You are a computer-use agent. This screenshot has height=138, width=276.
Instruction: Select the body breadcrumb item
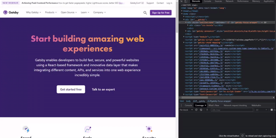click(x=188, y=101)
